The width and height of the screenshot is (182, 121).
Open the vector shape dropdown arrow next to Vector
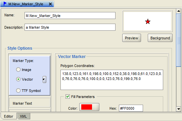pos(44,79)
